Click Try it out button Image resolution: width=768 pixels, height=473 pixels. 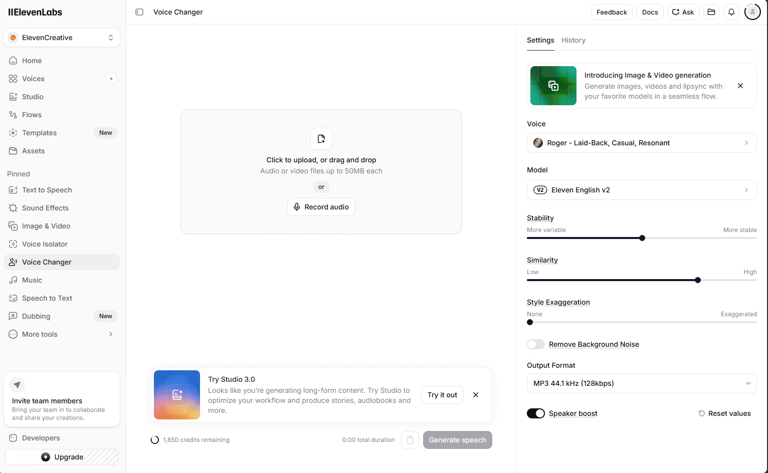(442, 395)
